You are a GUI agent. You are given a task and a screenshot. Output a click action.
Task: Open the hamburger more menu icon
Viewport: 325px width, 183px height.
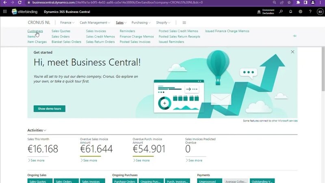[x=184, y=23]
